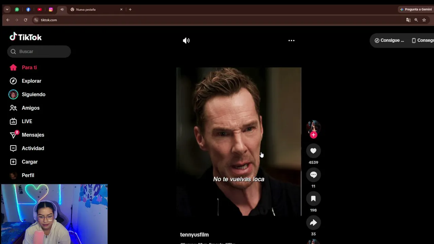View site information for tiktok.com
This screenshot has width=434, height=244.
tap(36, 20)
